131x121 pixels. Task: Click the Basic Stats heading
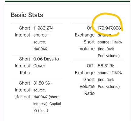tap(27, 15)
